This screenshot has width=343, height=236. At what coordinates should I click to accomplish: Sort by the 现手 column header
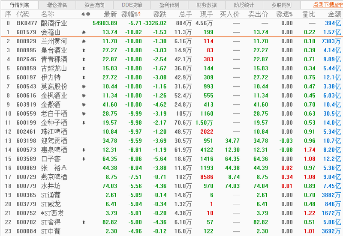[207, 14]
